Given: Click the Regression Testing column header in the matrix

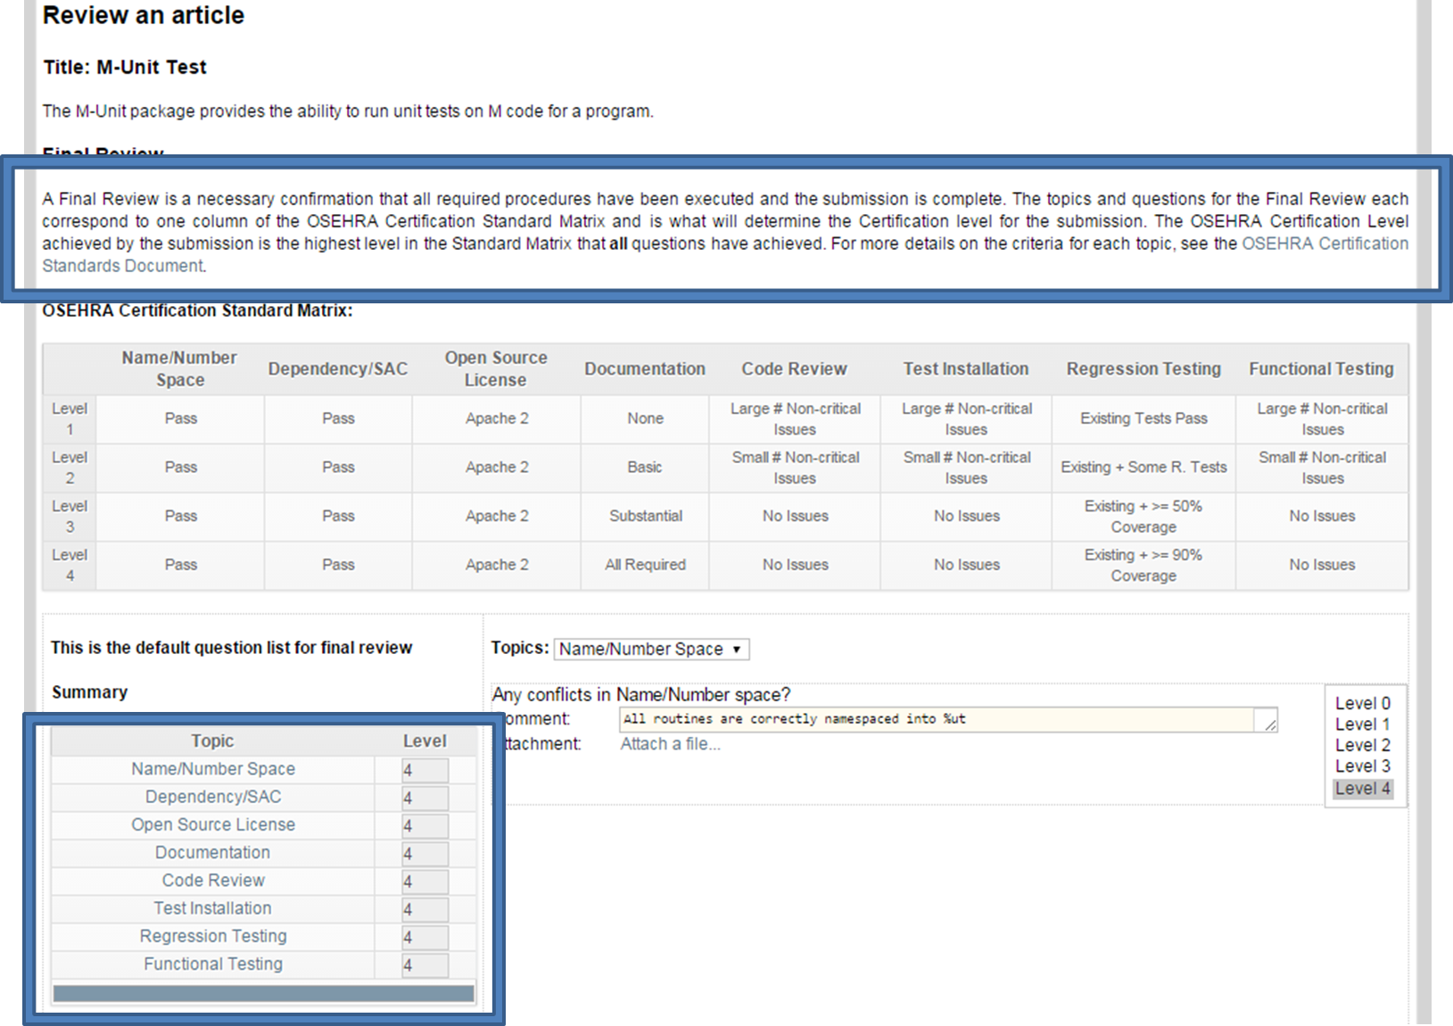Looking at the screenshot, I should pyautogui.click(x=1143, y=368).
